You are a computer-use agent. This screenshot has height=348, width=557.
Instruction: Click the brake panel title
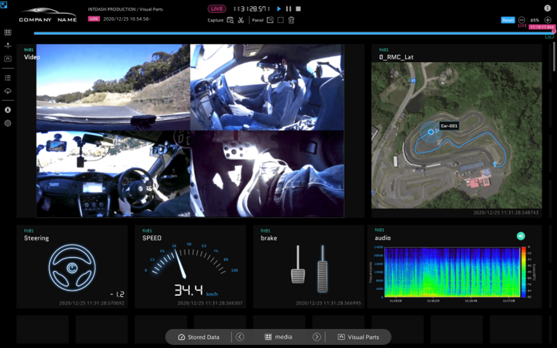point(269,238)
